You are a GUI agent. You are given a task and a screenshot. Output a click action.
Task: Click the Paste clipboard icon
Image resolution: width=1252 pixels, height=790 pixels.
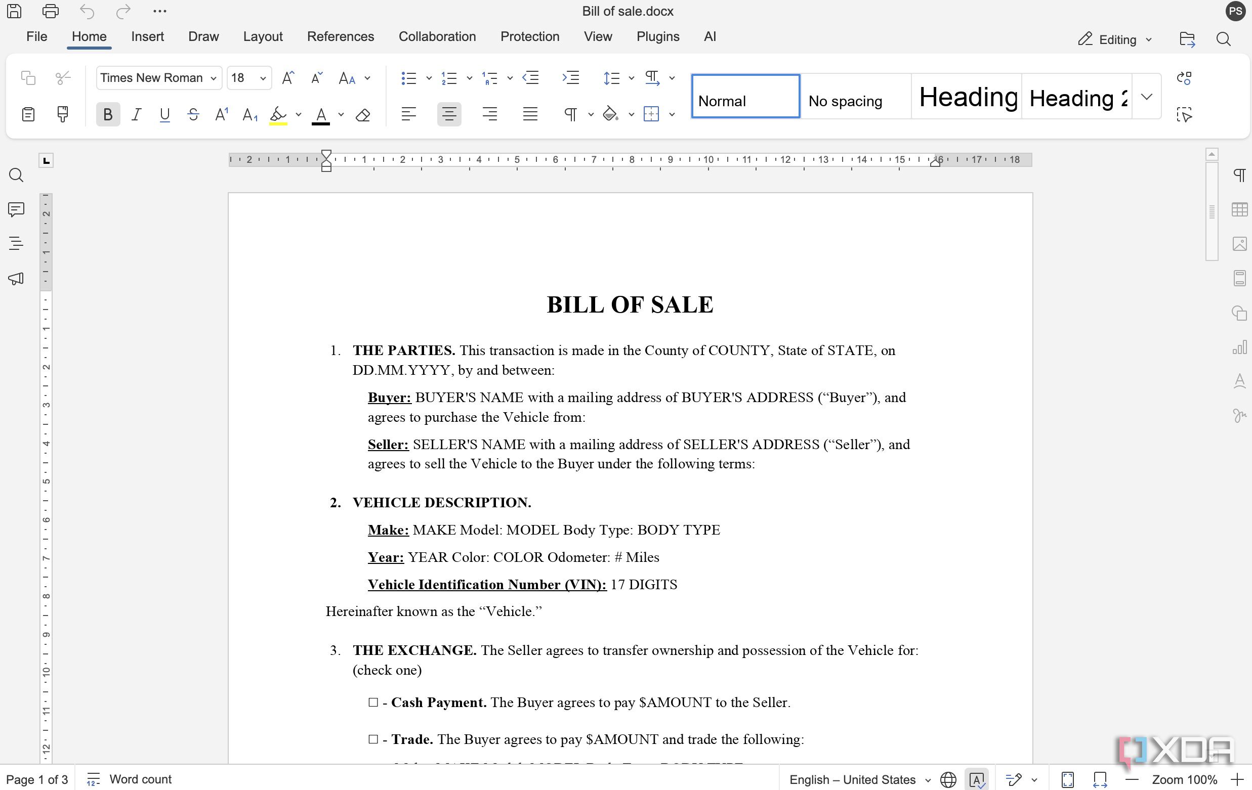(x=28, y=114)
